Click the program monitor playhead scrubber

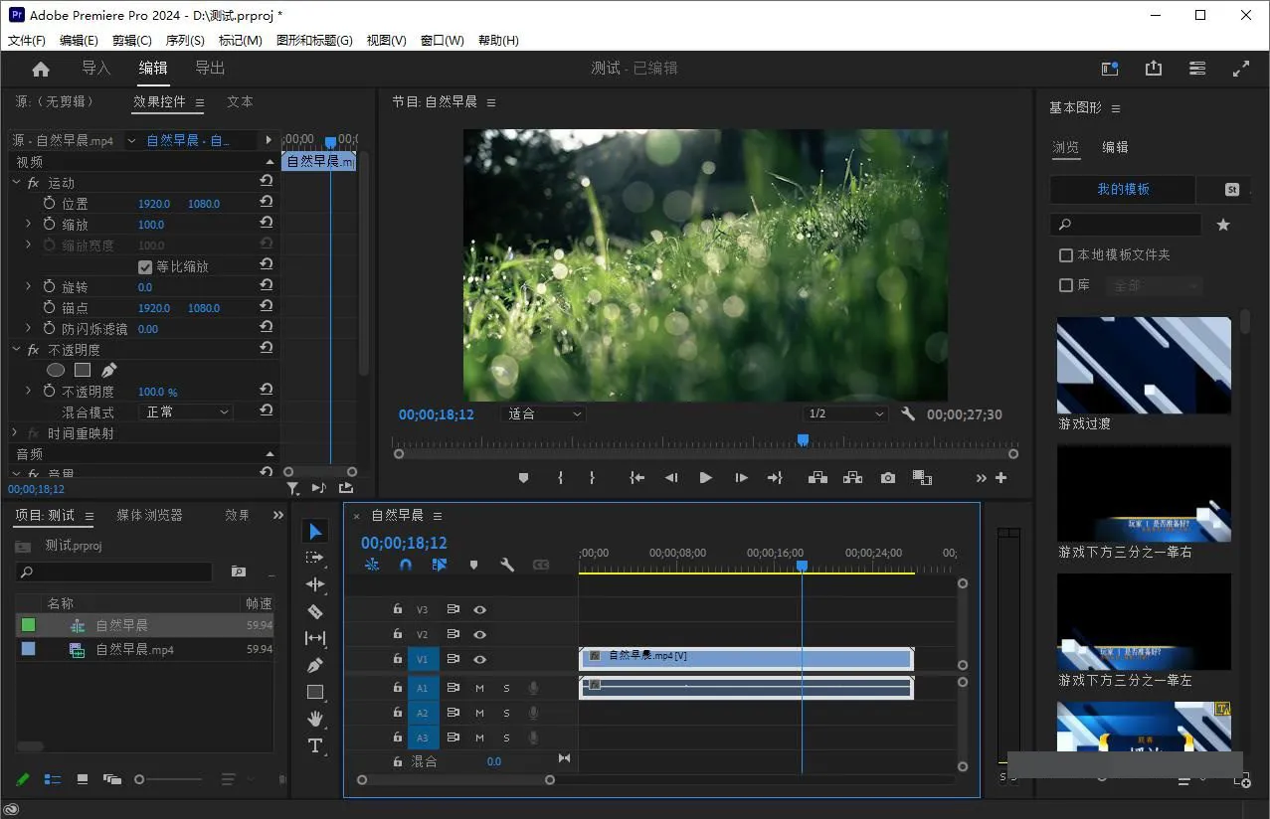click(803, 440)
